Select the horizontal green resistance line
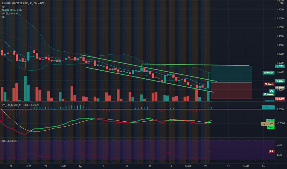This screenshot has width=287, height=169. click(195, 65)
